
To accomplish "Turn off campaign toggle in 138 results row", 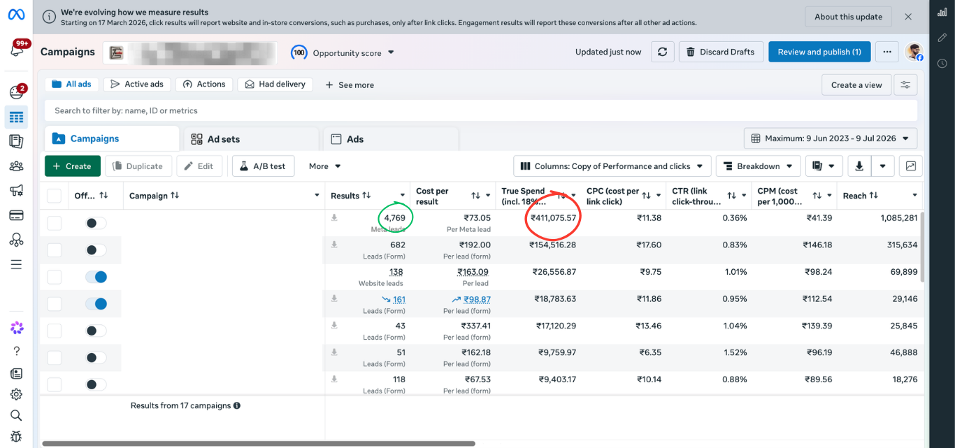I will click(96, 277).
